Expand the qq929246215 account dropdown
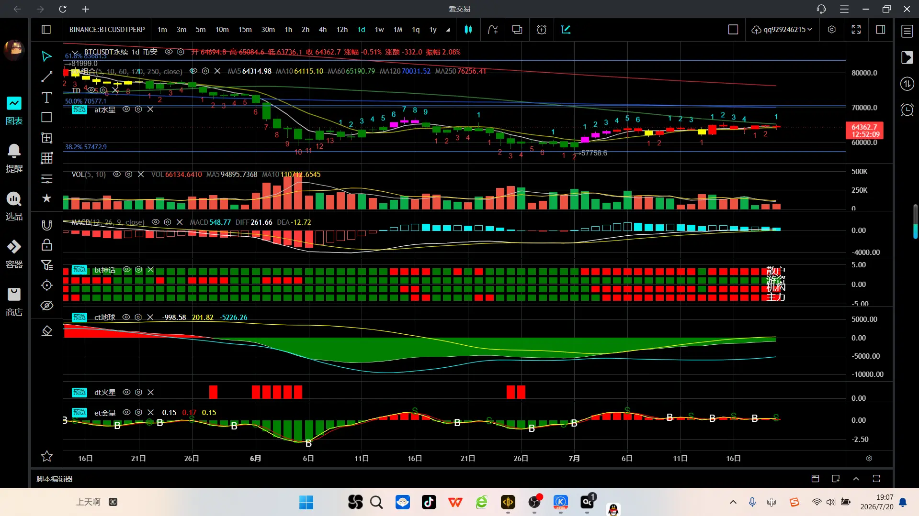Screen dimensions: 919x516 (x=782, y=30)
